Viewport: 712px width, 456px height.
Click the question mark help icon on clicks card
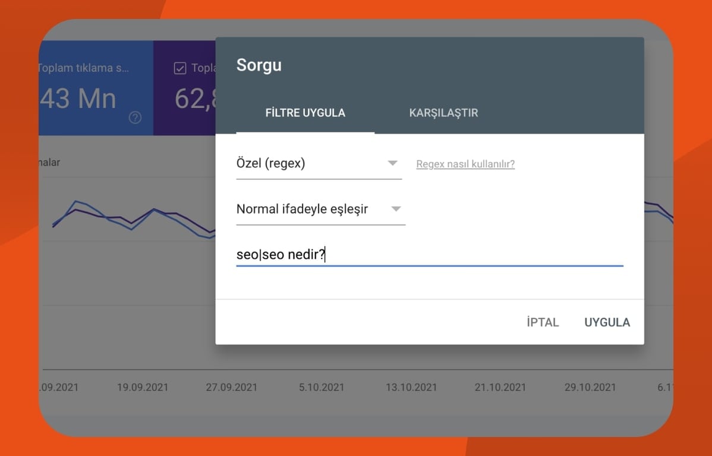(135, 119)
